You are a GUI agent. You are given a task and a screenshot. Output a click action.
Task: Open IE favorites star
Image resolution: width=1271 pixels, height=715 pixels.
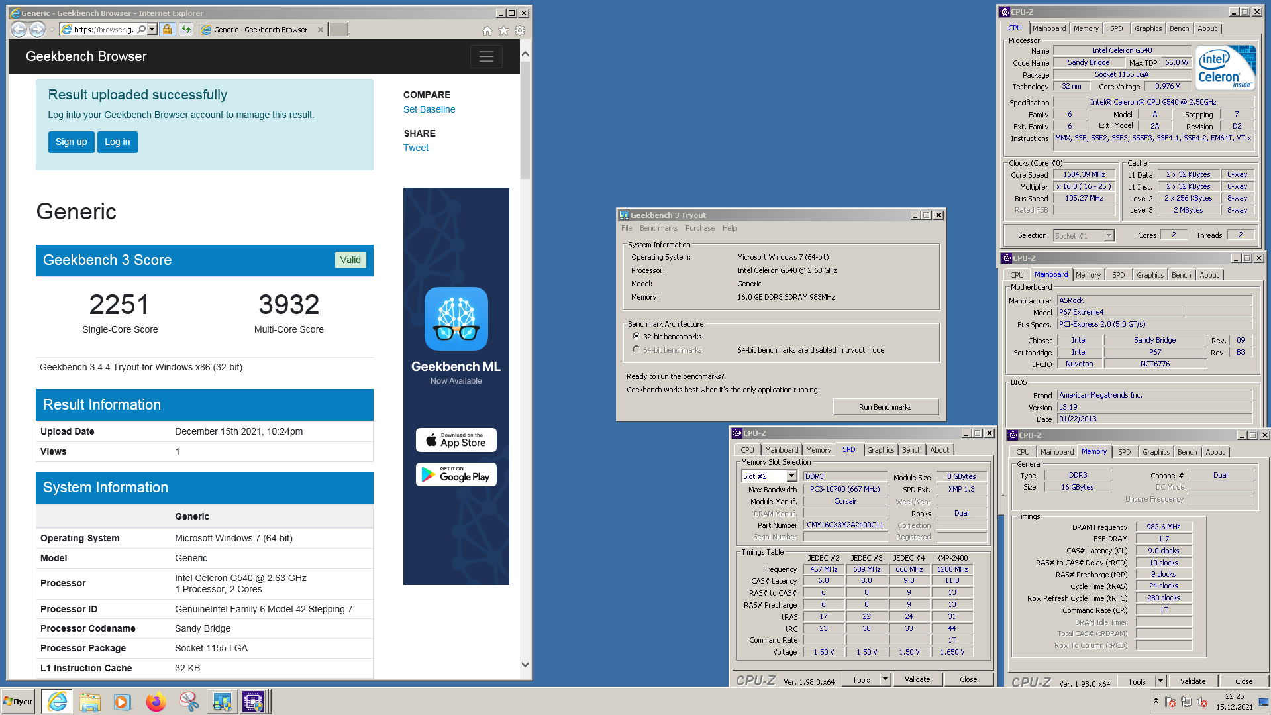click(503, 30)
